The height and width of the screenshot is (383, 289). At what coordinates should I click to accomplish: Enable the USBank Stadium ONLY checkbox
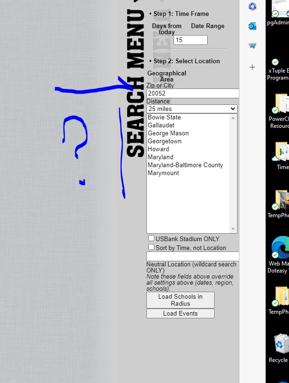click(x=151, y=238)
